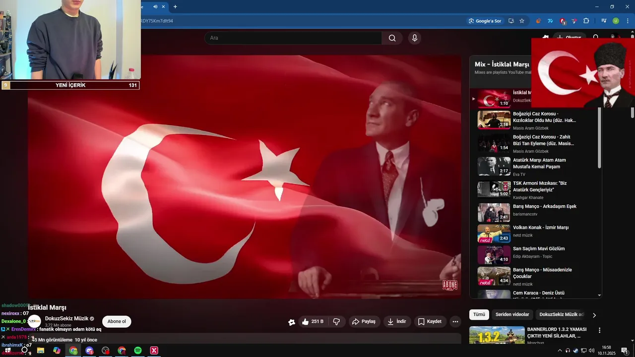Click the playlist panel scrollbar thumb
Screen dimensions: 635x357
tap(599, 137)
